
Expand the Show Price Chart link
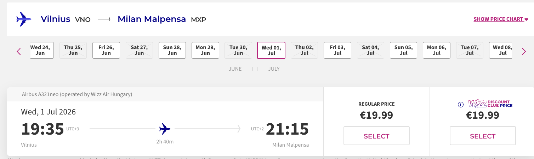click(x=501, y=19)
